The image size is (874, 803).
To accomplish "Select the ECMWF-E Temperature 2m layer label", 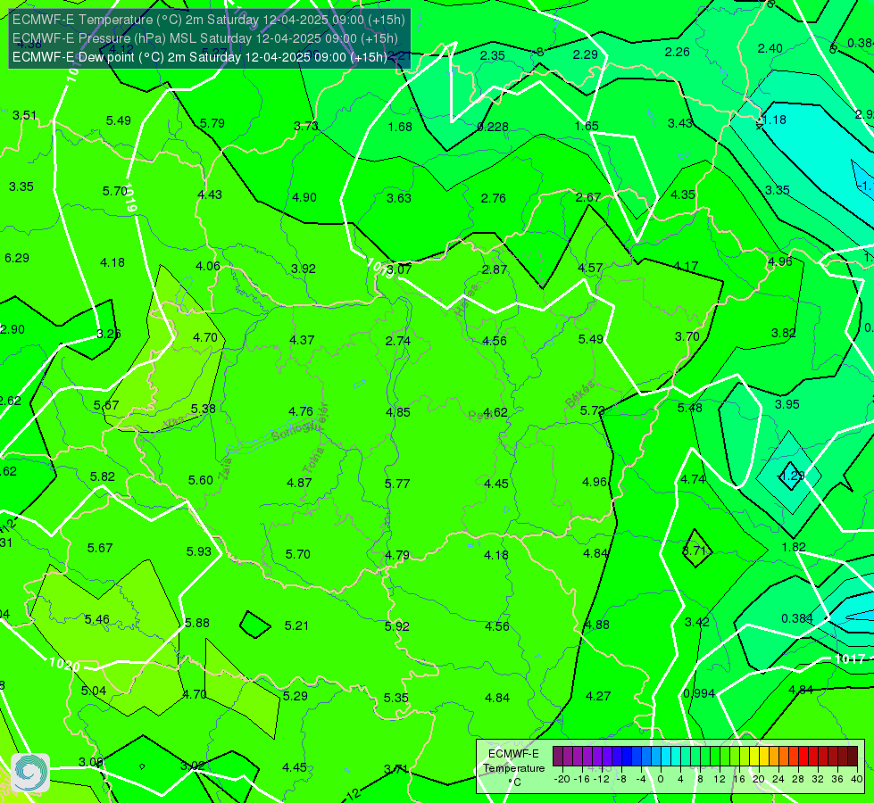I will tap(209, 20).
